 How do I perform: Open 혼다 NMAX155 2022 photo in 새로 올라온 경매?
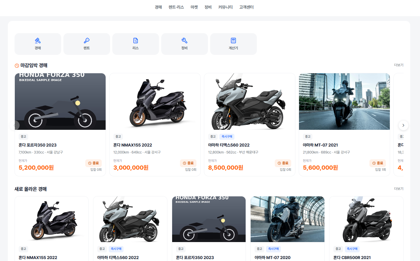[x=51, y=219]
